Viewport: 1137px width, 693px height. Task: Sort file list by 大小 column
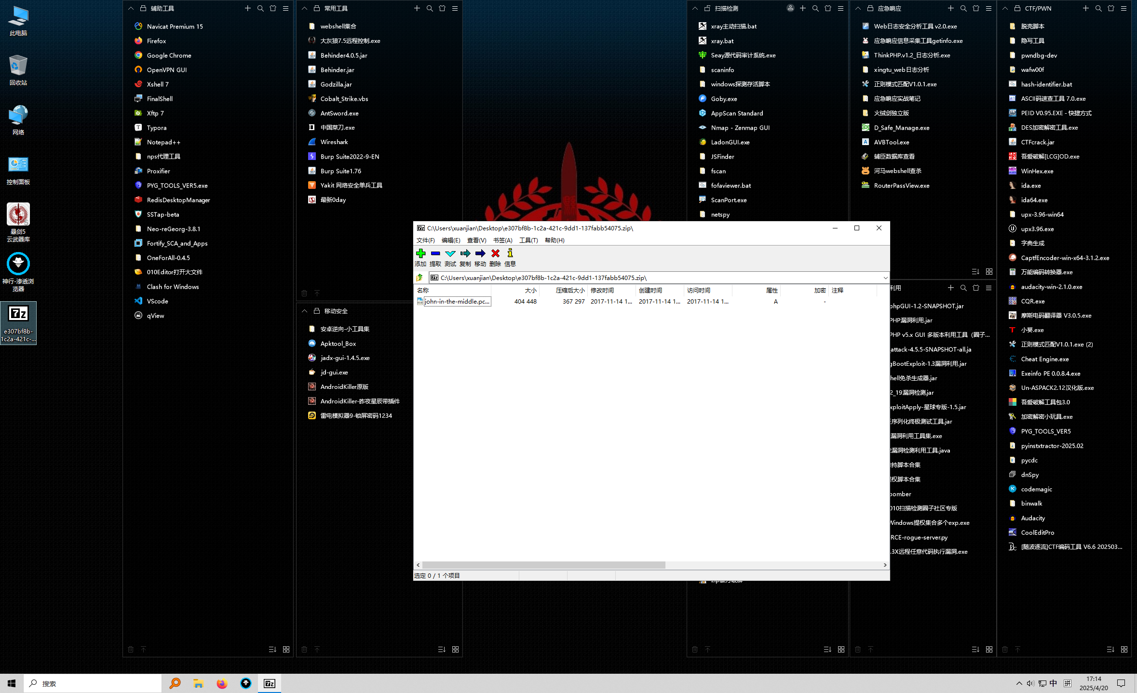point(530,290)
